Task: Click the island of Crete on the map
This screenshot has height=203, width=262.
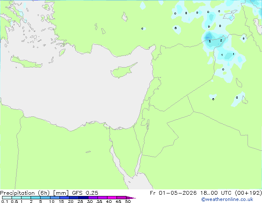Action: click(26, 62)
